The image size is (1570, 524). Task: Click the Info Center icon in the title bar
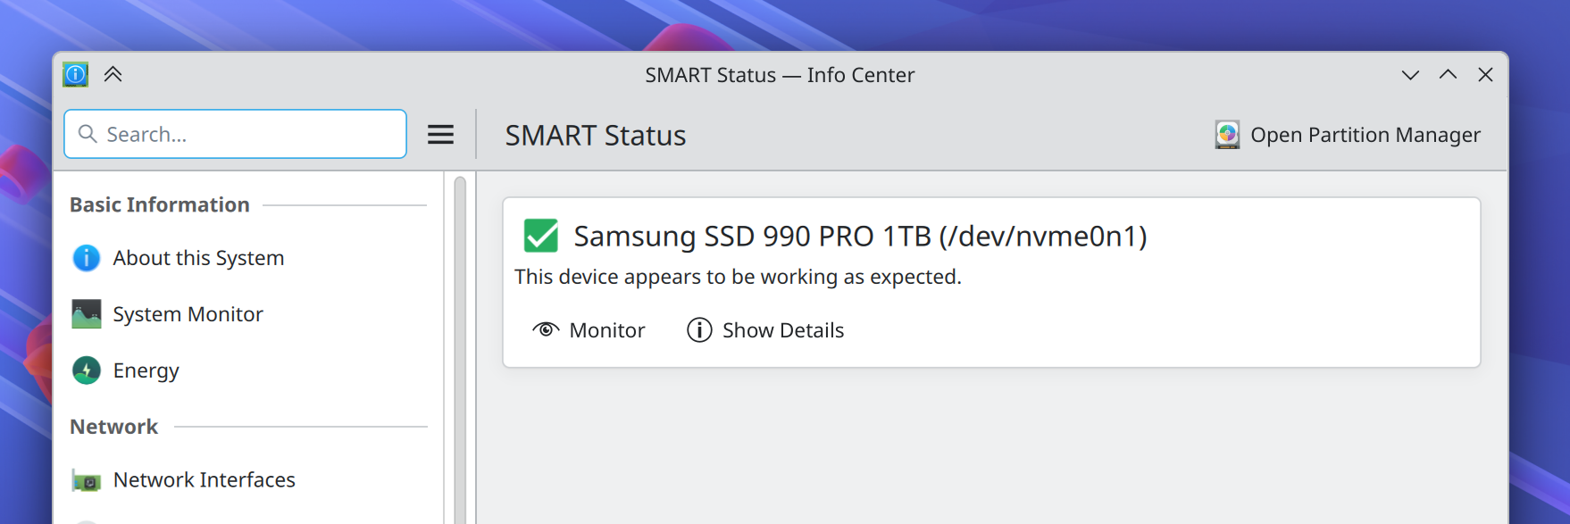pos(75,75)
